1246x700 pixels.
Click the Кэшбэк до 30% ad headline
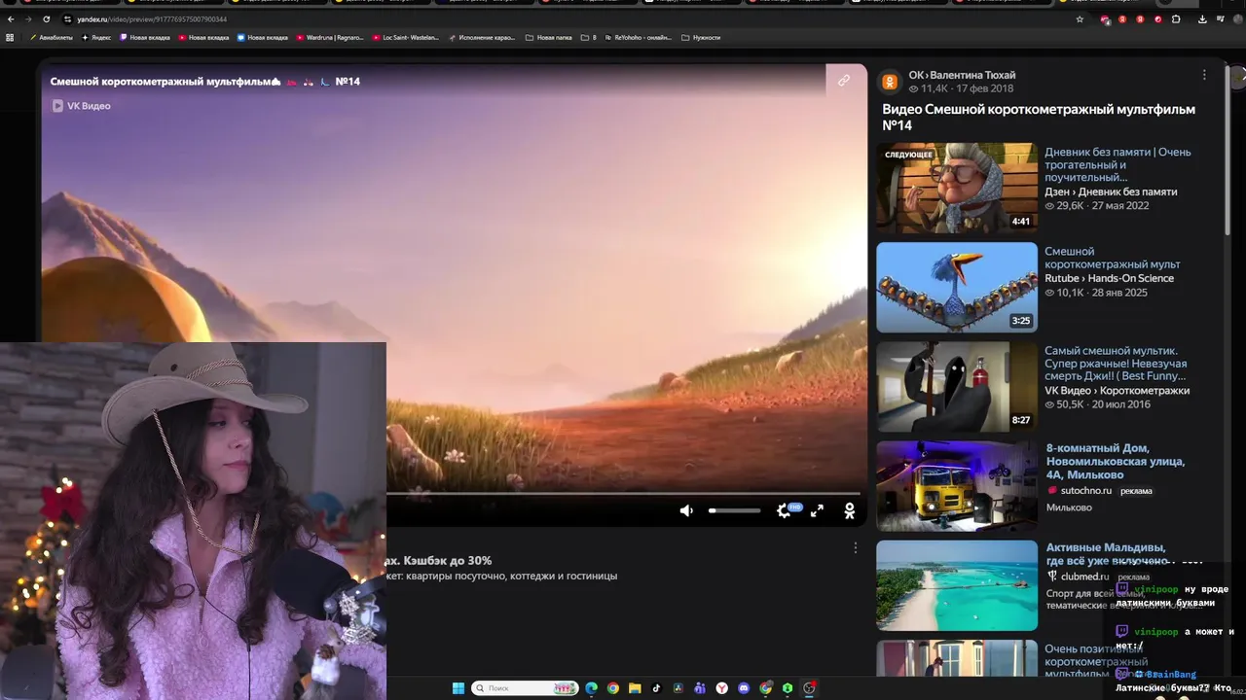click(x=439, y=560)
